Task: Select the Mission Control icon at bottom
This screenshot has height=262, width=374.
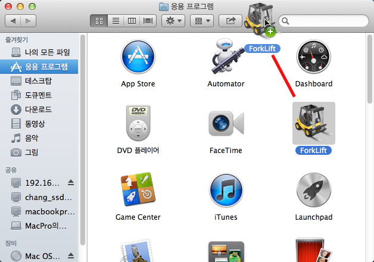Action: point(226,251)
